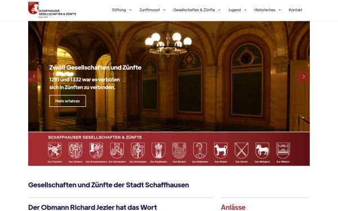338x211 pixels.
Task: Open the Zun Herren crossed-swords crest
Action: tap(242, 150)
